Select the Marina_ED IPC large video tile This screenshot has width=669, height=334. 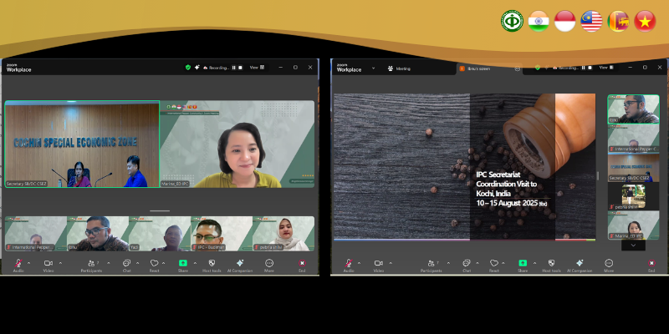(x=237, y=144)
